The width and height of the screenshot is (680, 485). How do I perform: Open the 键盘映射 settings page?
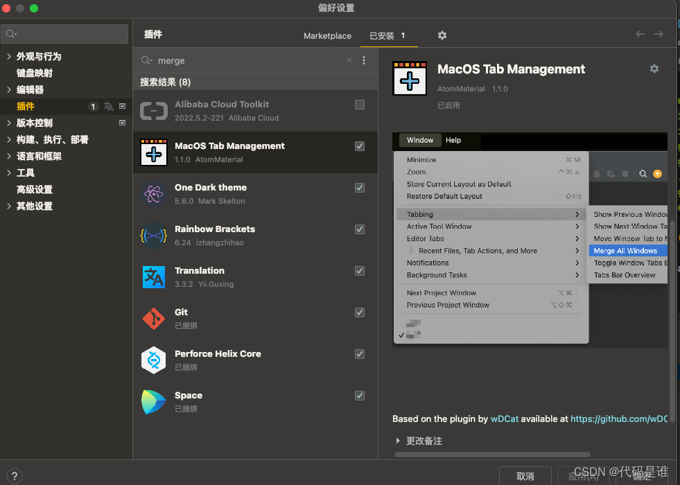coord(34,73)
